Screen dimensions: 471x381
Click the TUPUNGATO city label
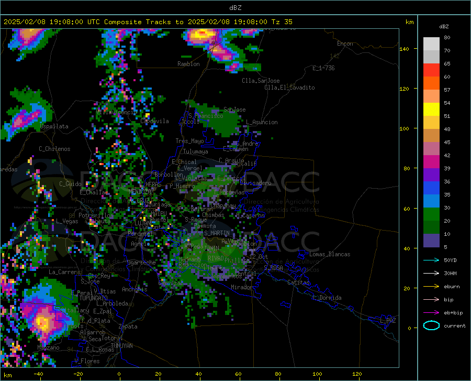point(93,298)
